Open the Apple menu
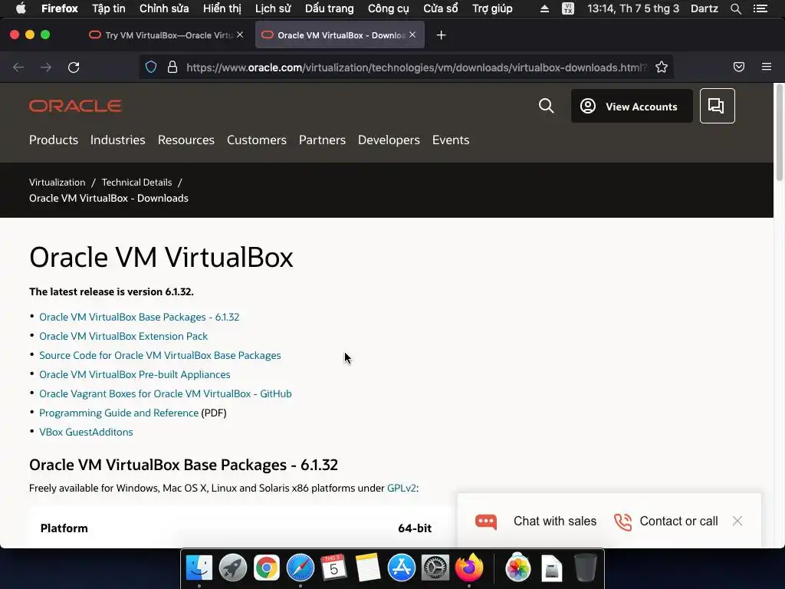Viewport: 785px width, 589px height. [21, 8]
